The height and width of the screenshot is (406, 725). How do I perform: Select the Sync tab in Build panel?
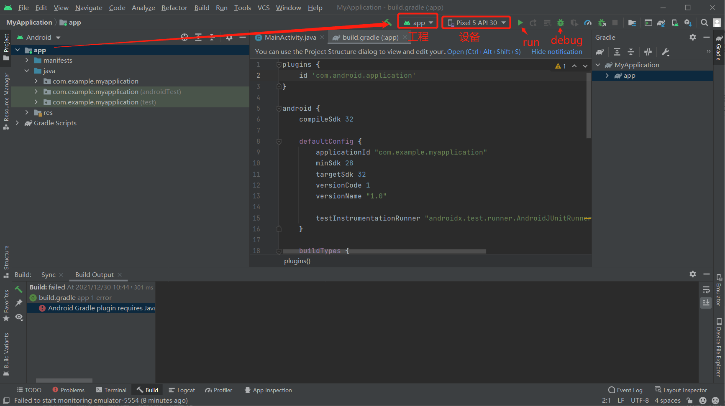pos(48,274)
